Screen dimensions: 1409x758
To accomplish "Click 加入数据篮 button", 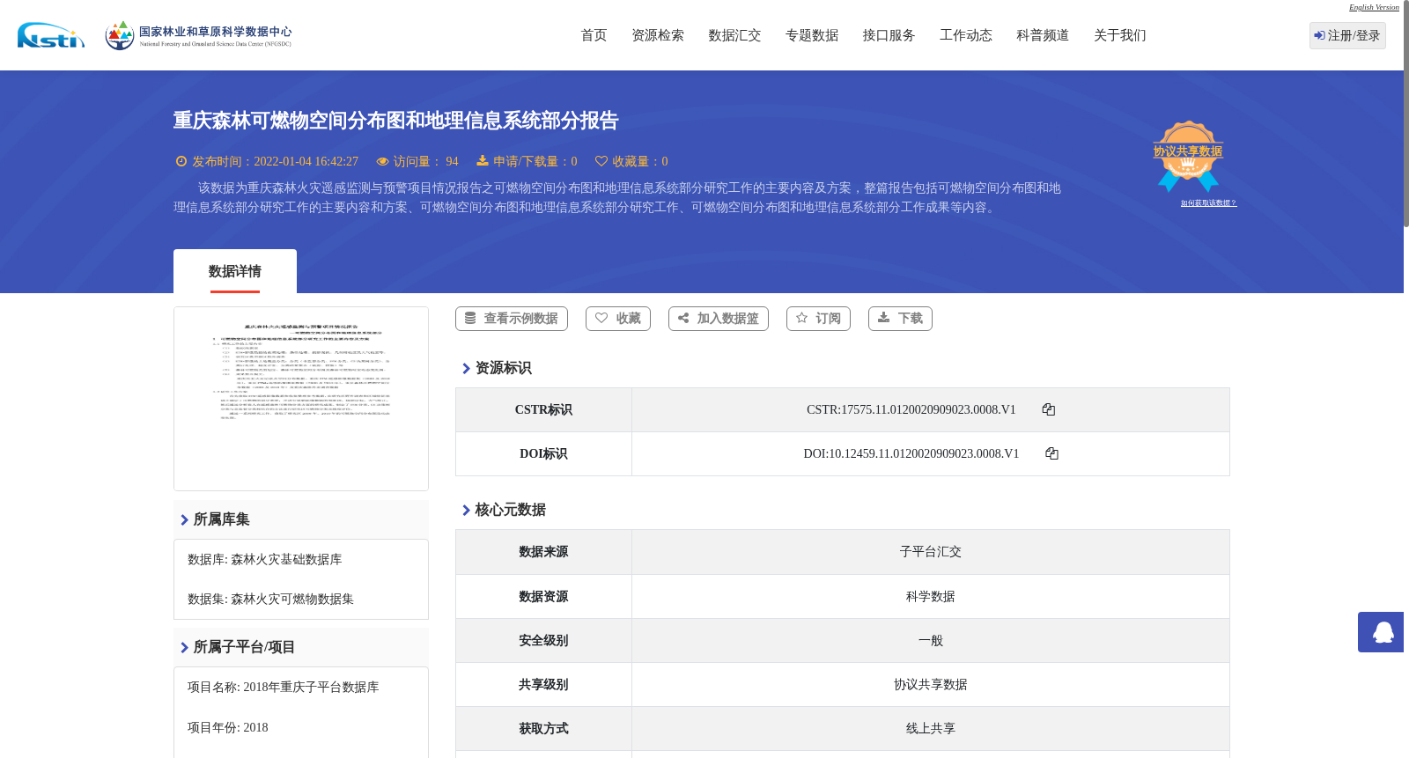I will click(719, 319).
